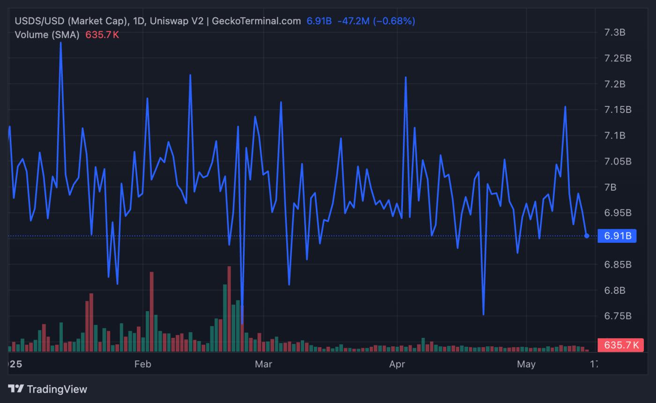Click the early-April spike peak near 7.2B

pyautogui.click(x=405, y=78)
